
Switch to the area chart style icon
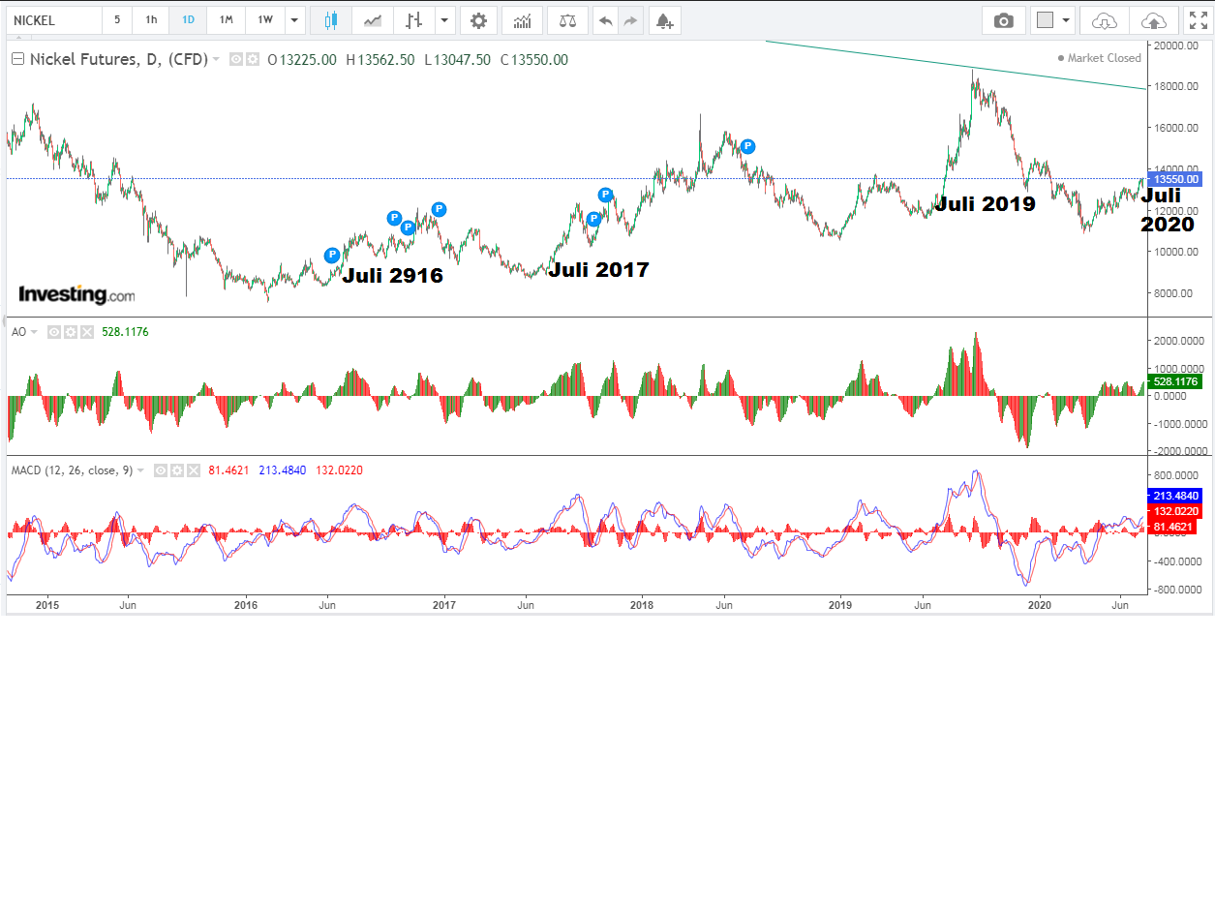coord(373,20)
